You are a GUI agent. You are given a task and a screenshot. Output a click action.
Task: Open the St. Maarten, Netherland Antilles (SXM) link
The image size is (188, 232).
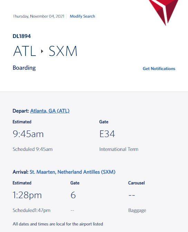click(73, 172)
